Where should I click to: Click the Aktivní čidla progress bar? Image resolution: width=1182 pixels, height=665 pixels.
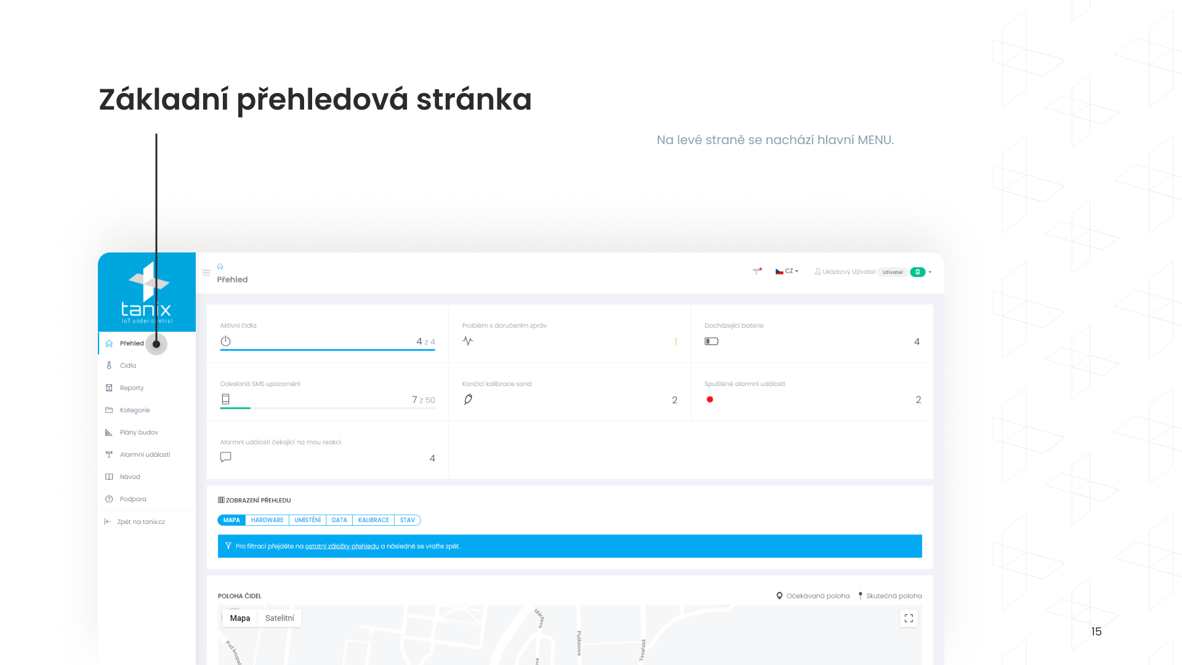[327, 350]
